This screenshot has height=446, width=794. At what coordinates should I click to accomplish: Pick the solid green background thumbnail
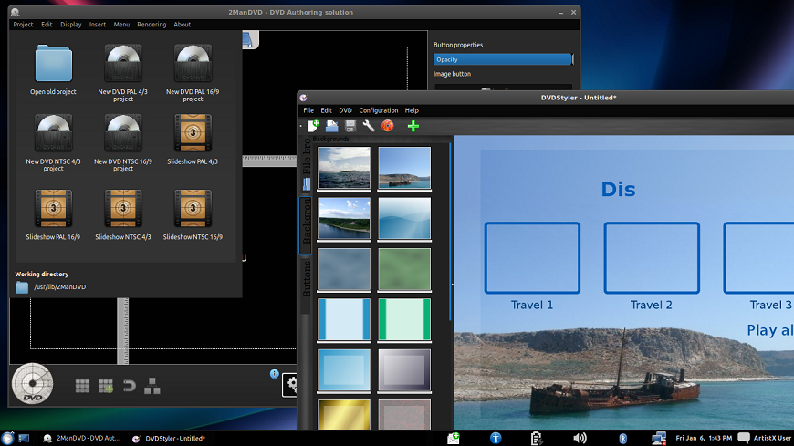[x=403, y=270]
